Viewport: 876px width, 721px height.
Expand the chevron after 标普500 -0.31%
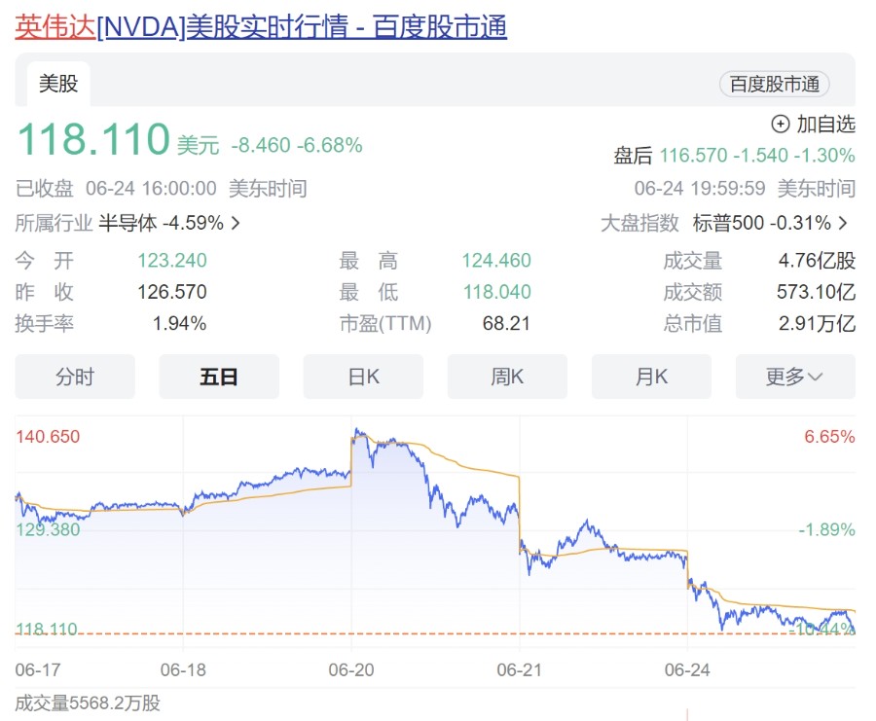(x=843, y=224)
